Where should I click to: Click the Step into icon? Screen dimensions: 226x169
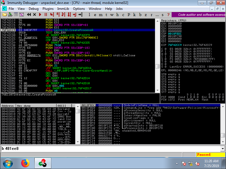[x=52, y=15]
